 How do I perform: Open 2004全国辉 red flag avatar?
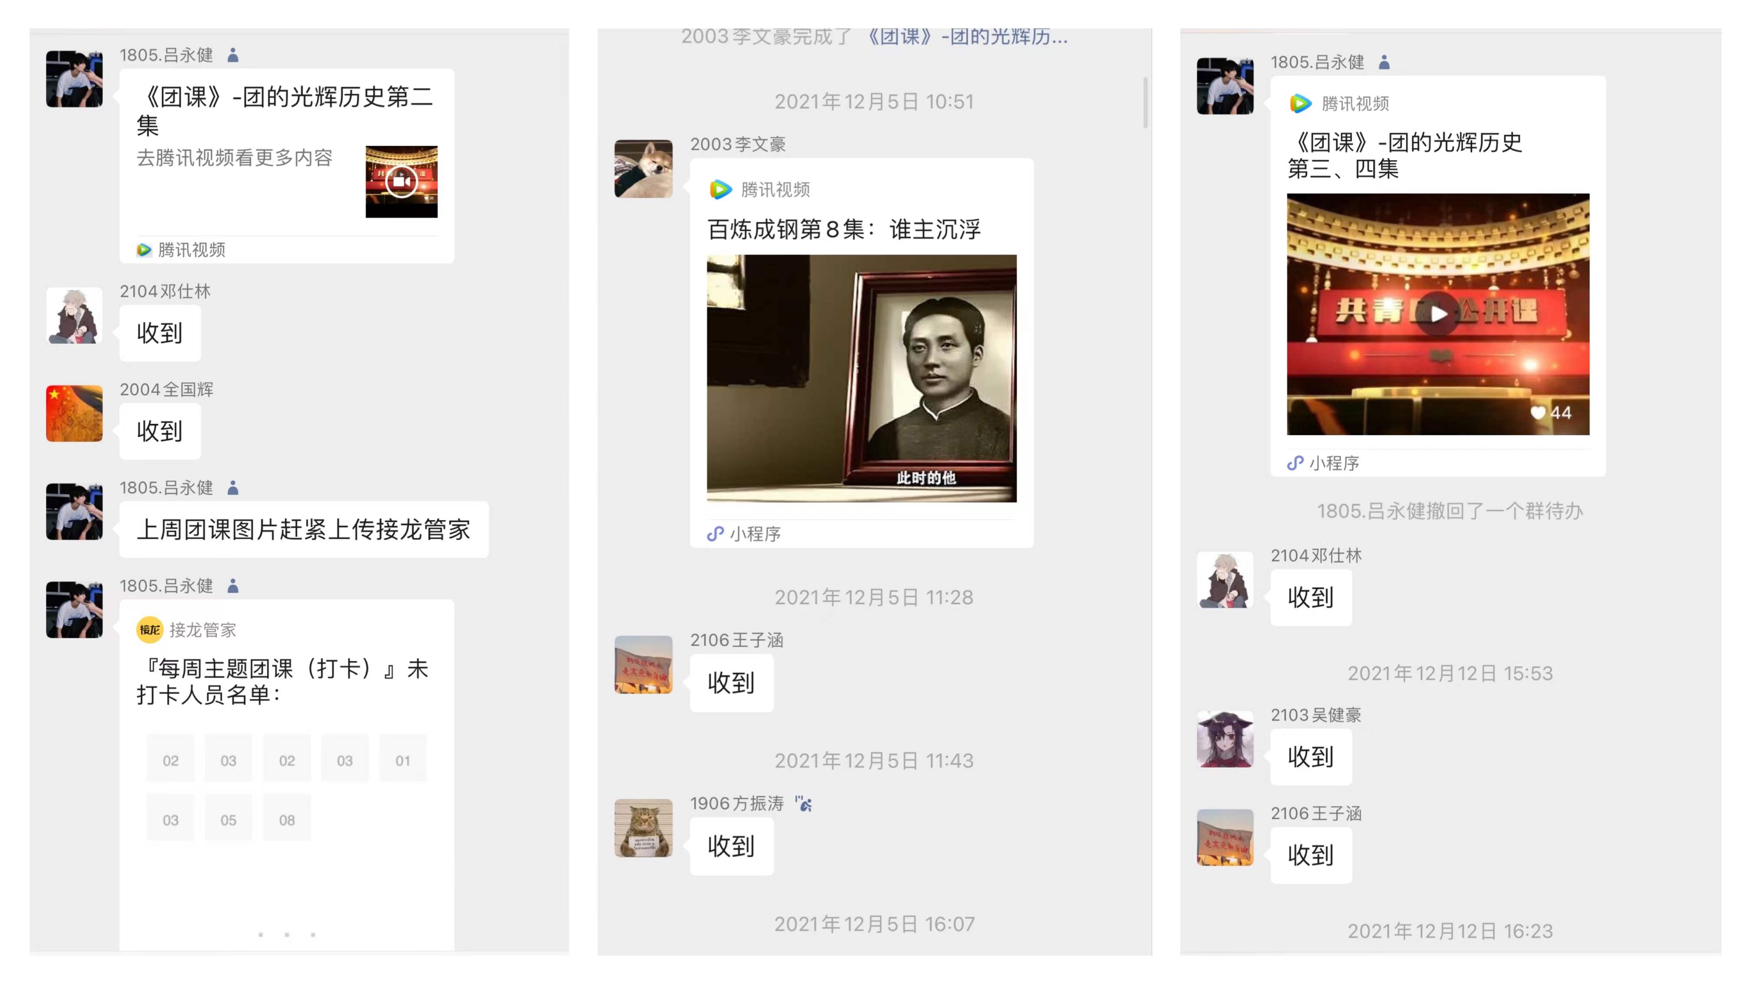tap(74, 413)
